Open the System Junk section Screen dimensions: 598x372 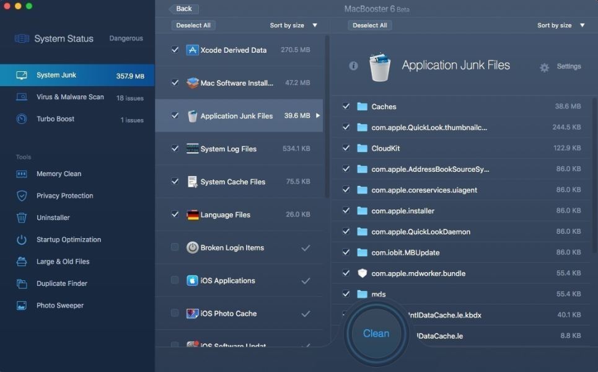tap(77, 75)
